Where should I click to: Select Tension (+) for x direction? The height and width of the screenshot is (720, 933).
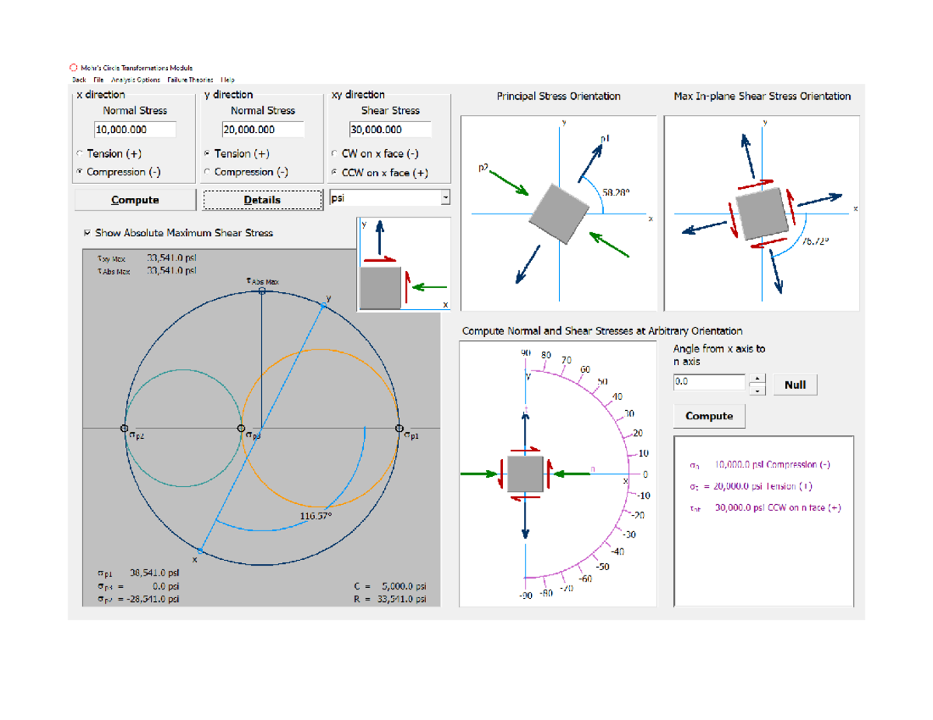point(79,154)
